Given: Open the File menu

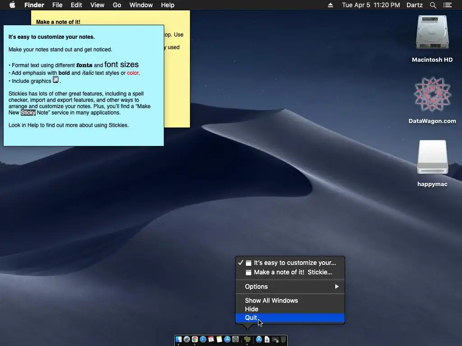Looking at the screenshot, I should (57, 5).
